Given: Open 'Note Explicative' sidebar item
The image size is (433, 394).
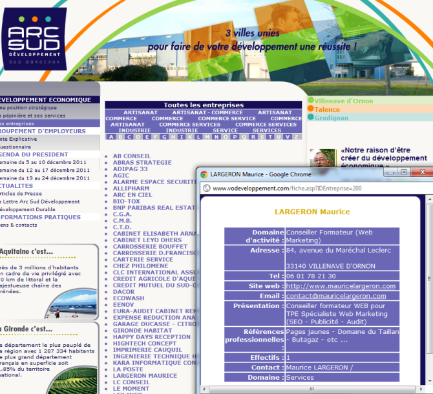Looking at the screenshot, I should 19,139.
